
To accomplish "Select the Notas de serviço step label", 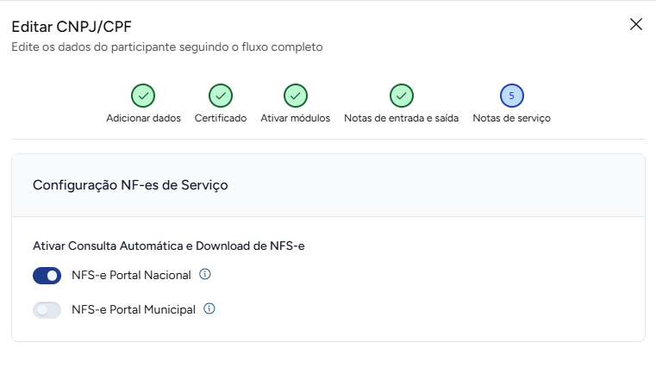I will pyautogui.click(x=512, y=118).
